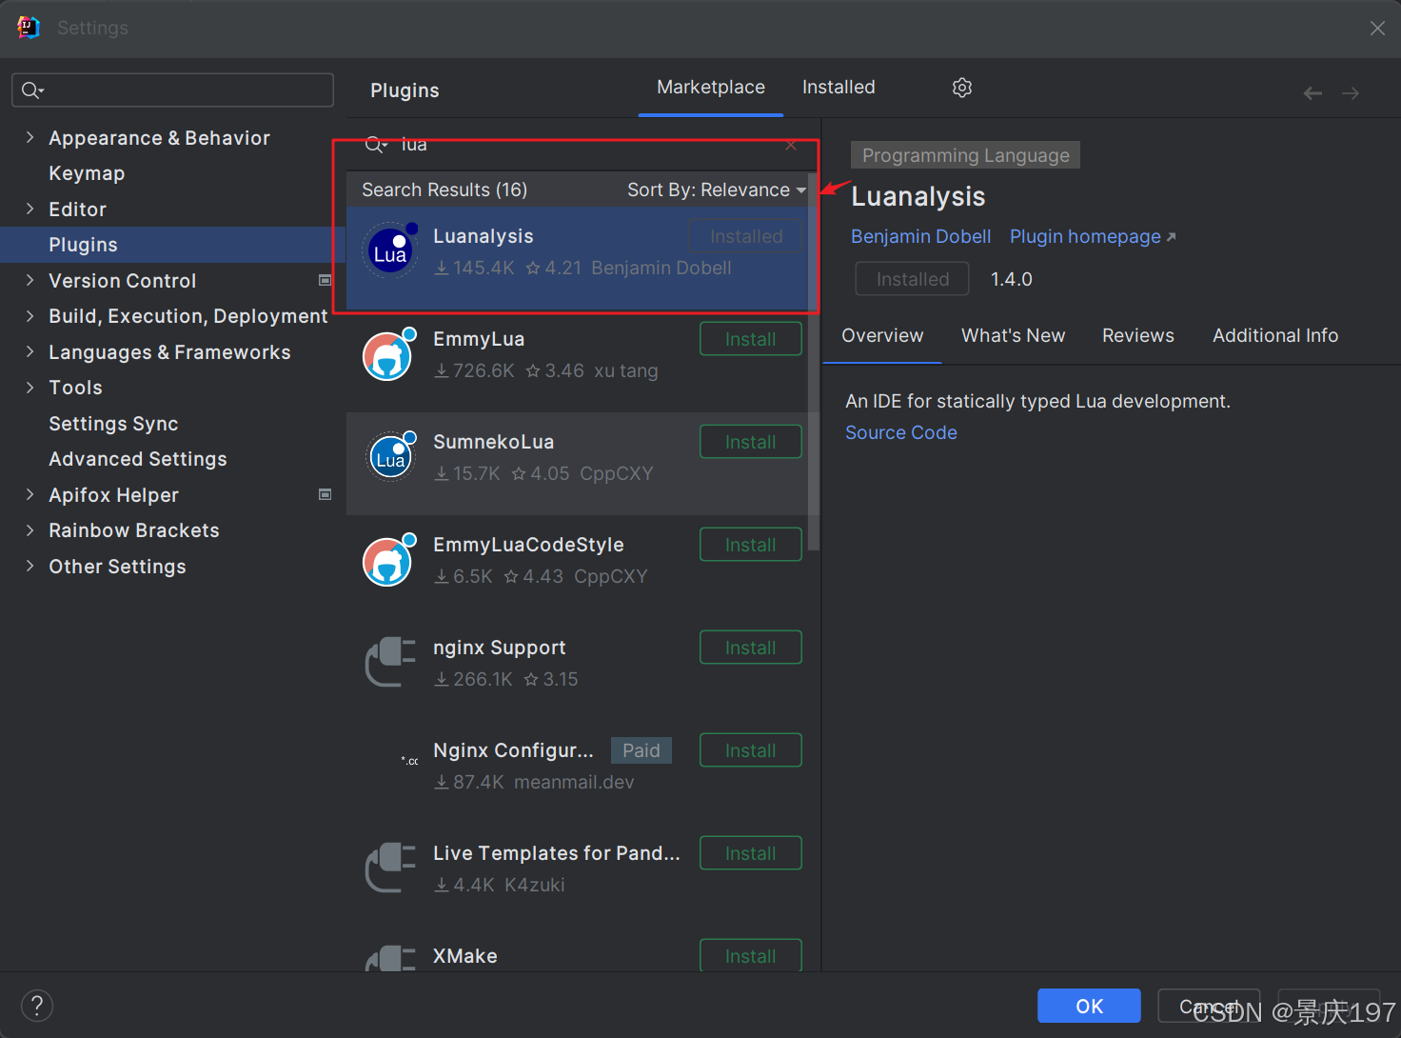This screenshot has height=1038, width=1401.
Task: Click the search magnifier in the plugin search box
Action: [375, 145]
